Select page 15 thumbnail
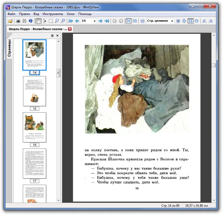Screen dimensions: 223x215 pyautogui.click(x=35, y=91)
